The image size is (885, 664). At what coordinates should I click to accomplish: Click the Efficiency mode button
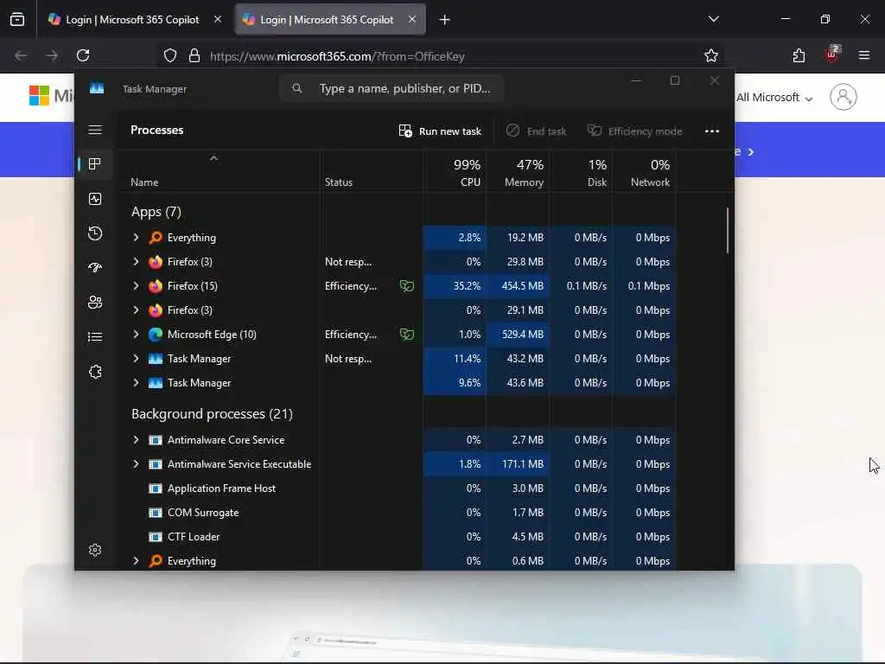(x=634, y=131)
